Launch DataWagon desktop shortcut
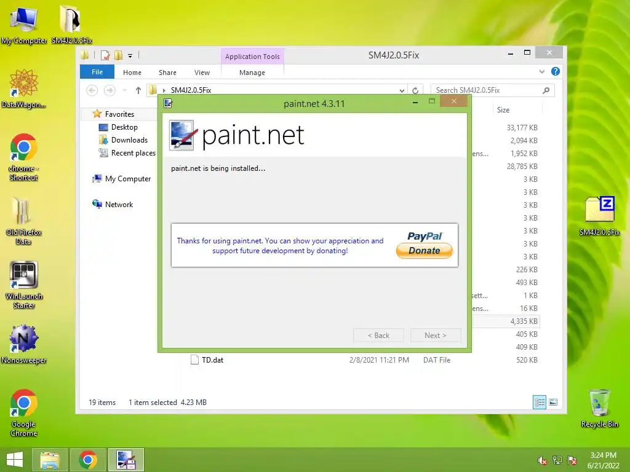 click(x=23, y=88)
